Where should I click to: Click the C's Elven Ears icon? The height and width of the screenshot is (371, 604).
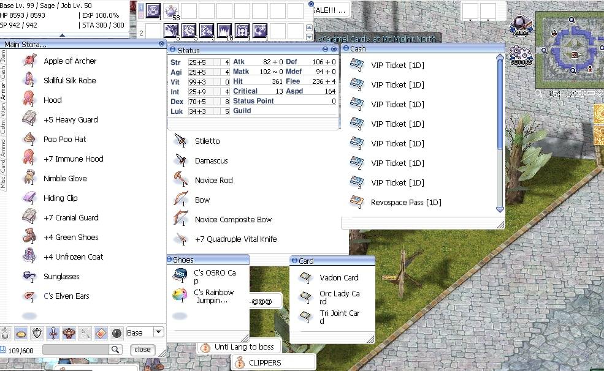pyautogui.click(x=29, y=295)
